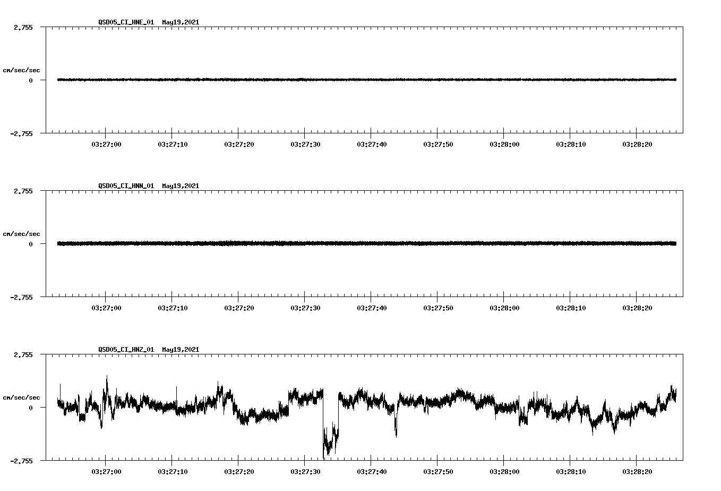This screenshot has width=721, height=491.
Task: Click the tallest HNZ peak near 03:27:00
Action: [108, 378]
